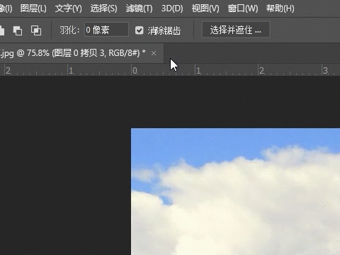340x255 pixels.
Task: Click the horizontal ruler at 0
Action: click(135, 70)
